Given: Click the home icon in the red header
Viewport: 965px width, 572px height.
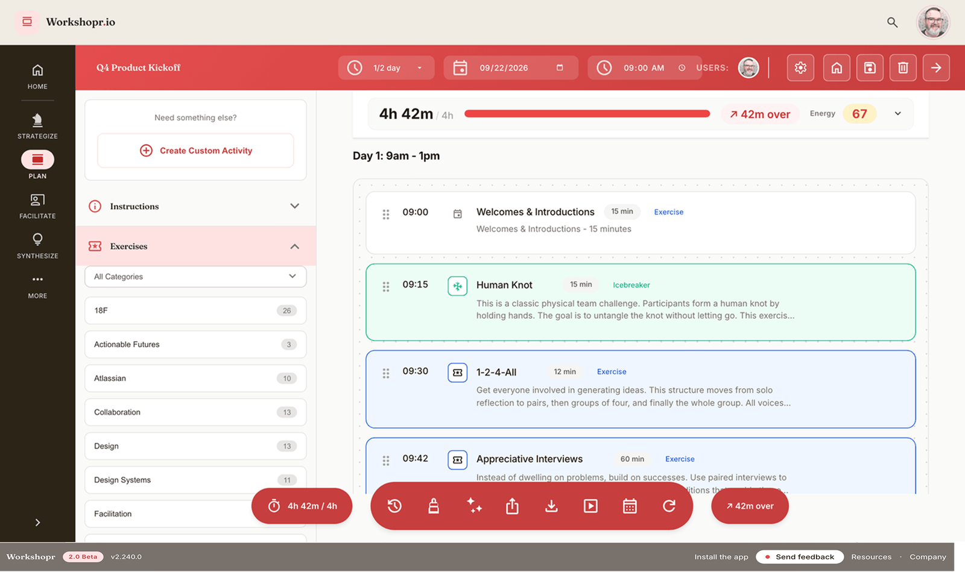Looking at the screenshot, I should point(837,68).
